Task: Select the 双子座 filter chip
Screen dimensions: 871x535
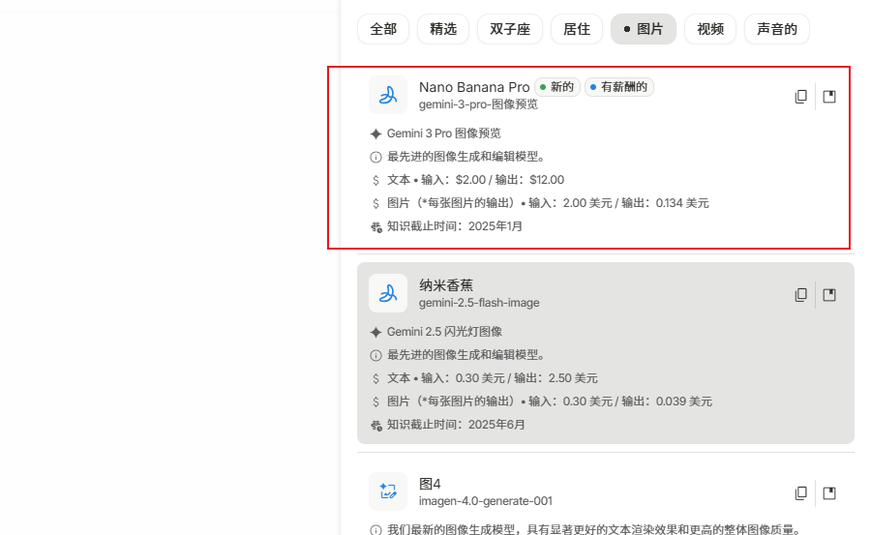Action: pos(510,29)
